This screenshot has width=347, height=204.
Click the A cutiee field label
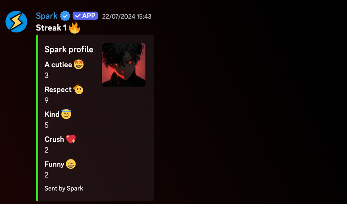click(x=58, y=64)
